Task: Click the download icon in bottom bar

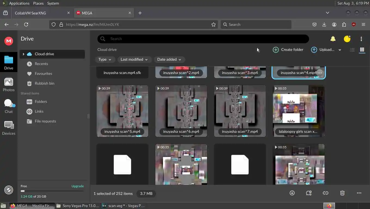Action: click(292, 193)
